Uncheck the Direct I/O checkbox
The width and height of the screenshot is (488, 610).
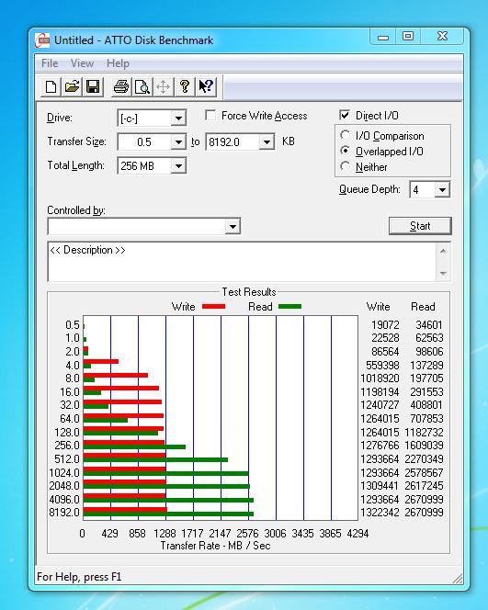pyautogui.click(x=345, y=115)
